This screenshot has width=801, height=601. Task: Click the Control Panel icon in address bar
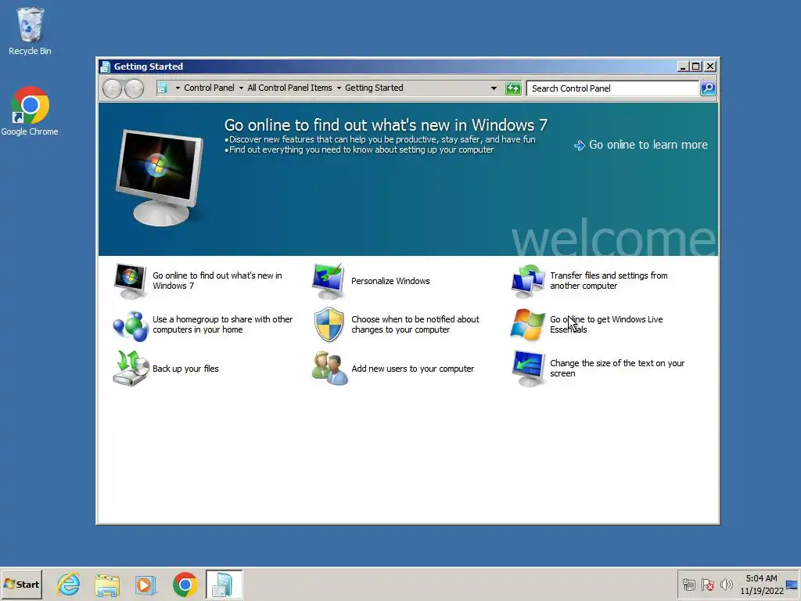click(162, 88)
